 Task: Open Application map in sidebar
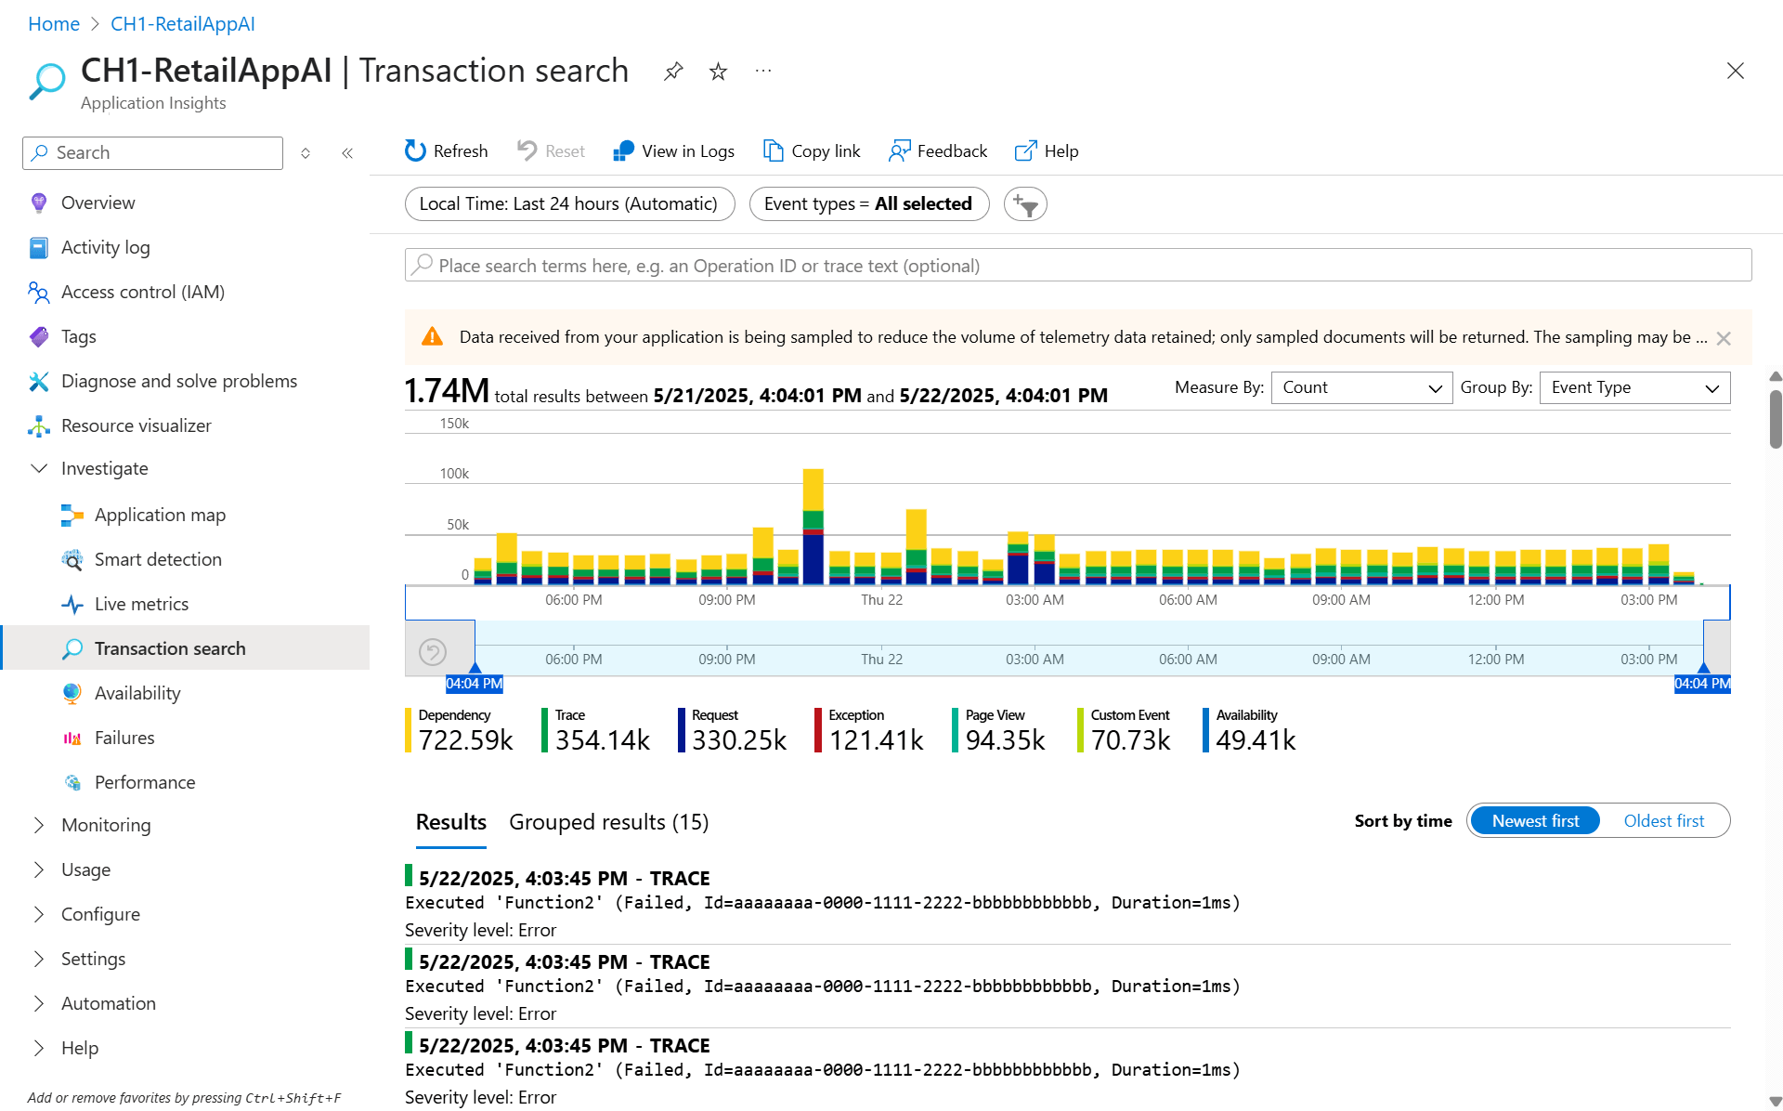(x=160, y=515)
